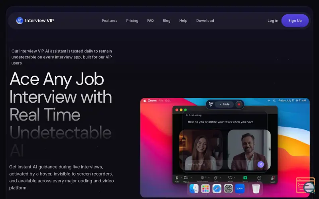The height and width of the screenshot is (199, 319).
Task: Expand the Audio options caret
Action: coord(181,178)
